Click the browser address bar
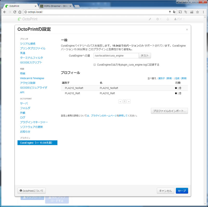Screen dimensions: 208x207 click(x=98, y=12)
